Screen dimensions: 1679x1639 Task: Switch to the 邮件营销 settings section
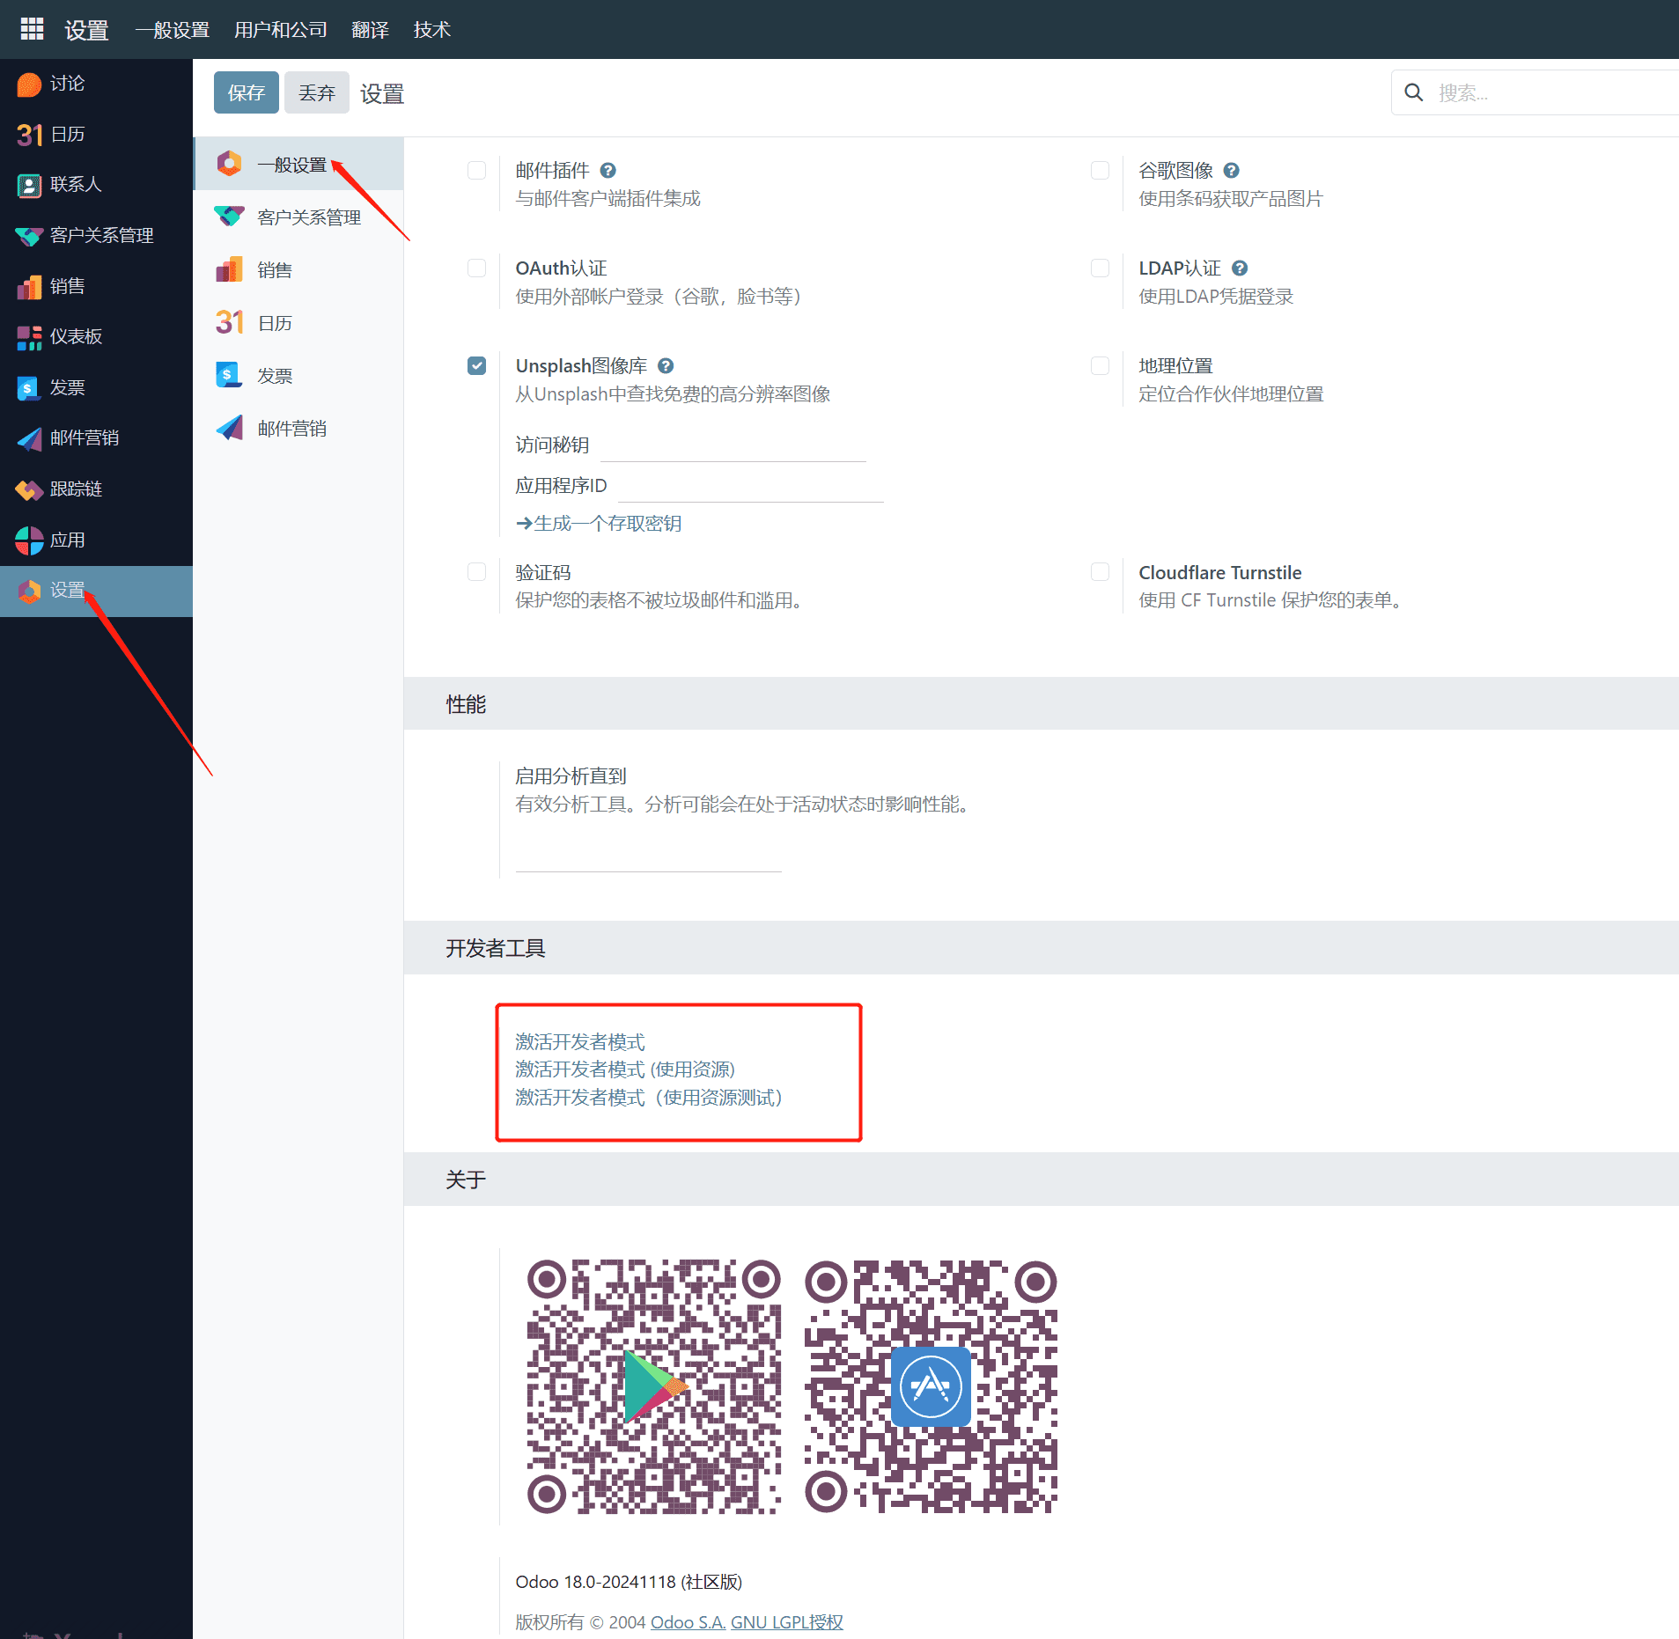(291, 428)
